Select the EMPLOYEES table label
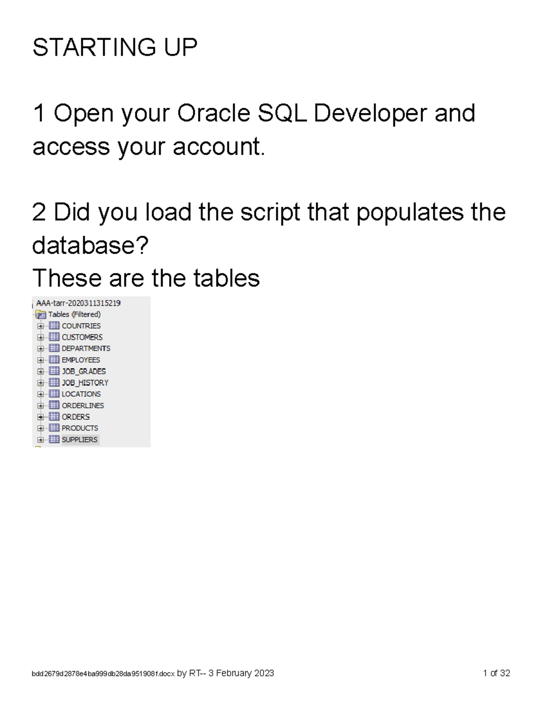This screenshot has height=707, width=547. click(81, 360)
